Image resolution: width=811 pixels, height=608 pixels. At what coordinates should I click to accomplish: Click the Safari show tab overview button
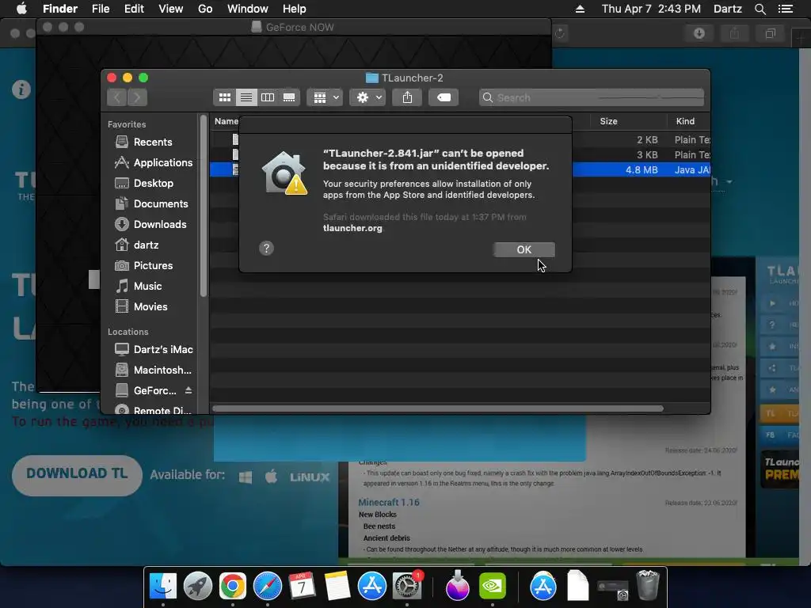pyautogui.click(x=770, y=33)
